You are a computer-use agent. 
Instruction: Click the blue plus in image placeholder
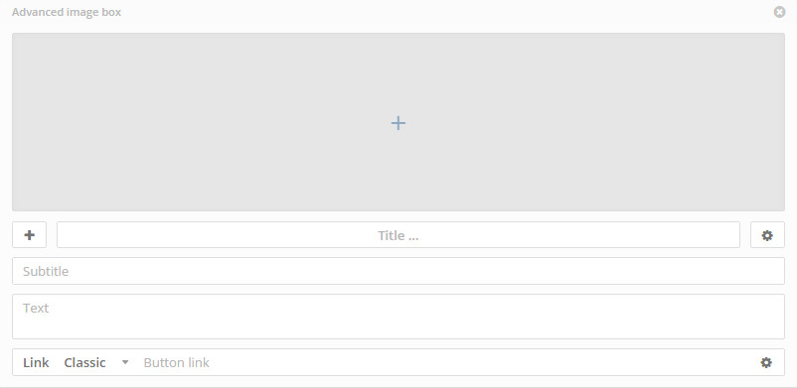(x=398, y=123)
